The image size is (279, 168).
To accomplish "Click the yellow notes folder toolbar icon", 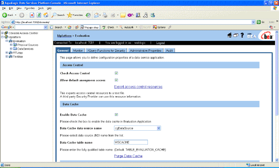I will [x=123, y=15].
